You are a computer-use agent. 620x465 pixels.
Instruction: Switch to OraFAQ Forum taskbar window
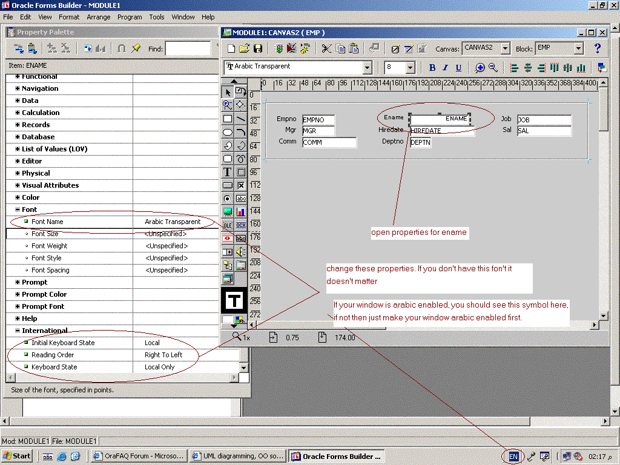[139, 456]
